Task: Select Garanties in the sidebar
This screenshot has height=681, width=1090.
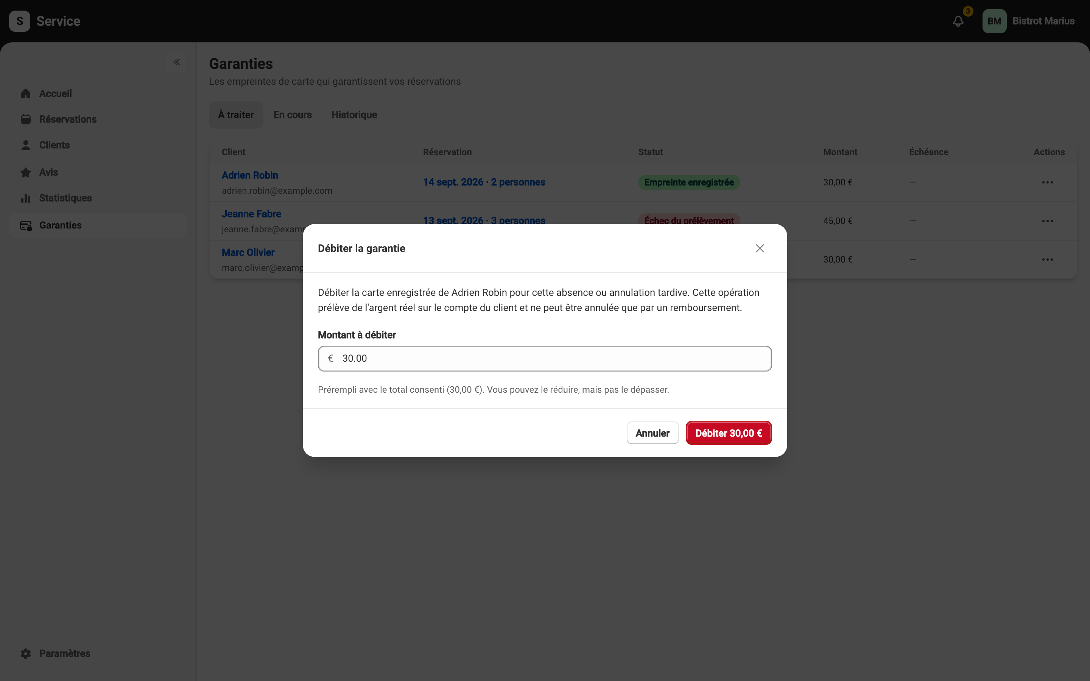Action: [x=98, y=225]
